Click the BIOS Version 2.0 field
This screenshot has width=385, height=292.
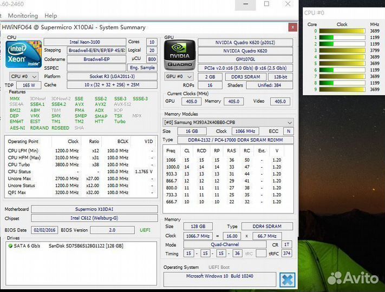tap(112, 230)
